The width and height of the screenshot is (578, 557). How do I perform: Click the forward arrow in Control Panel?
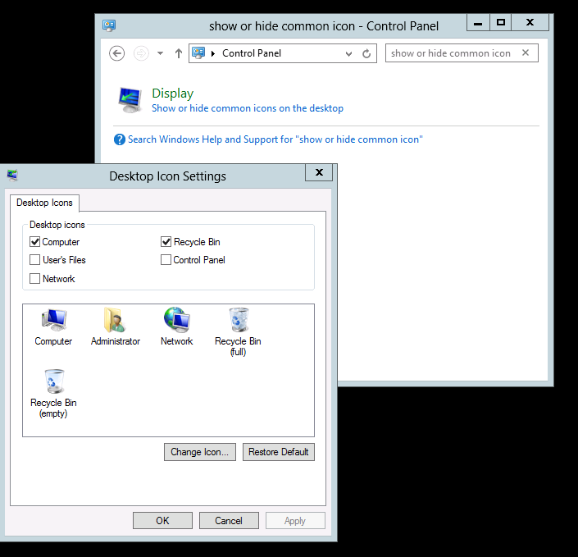tap(141, 53)
